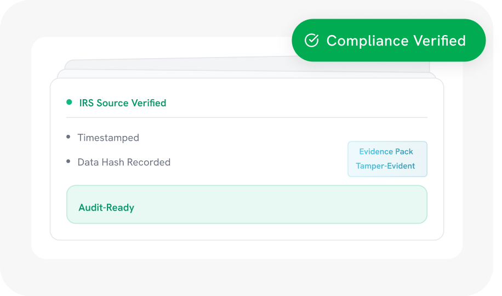Click the Tamper-Evident label in blue badge
Screen dimensions: 502x296
point(385,166)
